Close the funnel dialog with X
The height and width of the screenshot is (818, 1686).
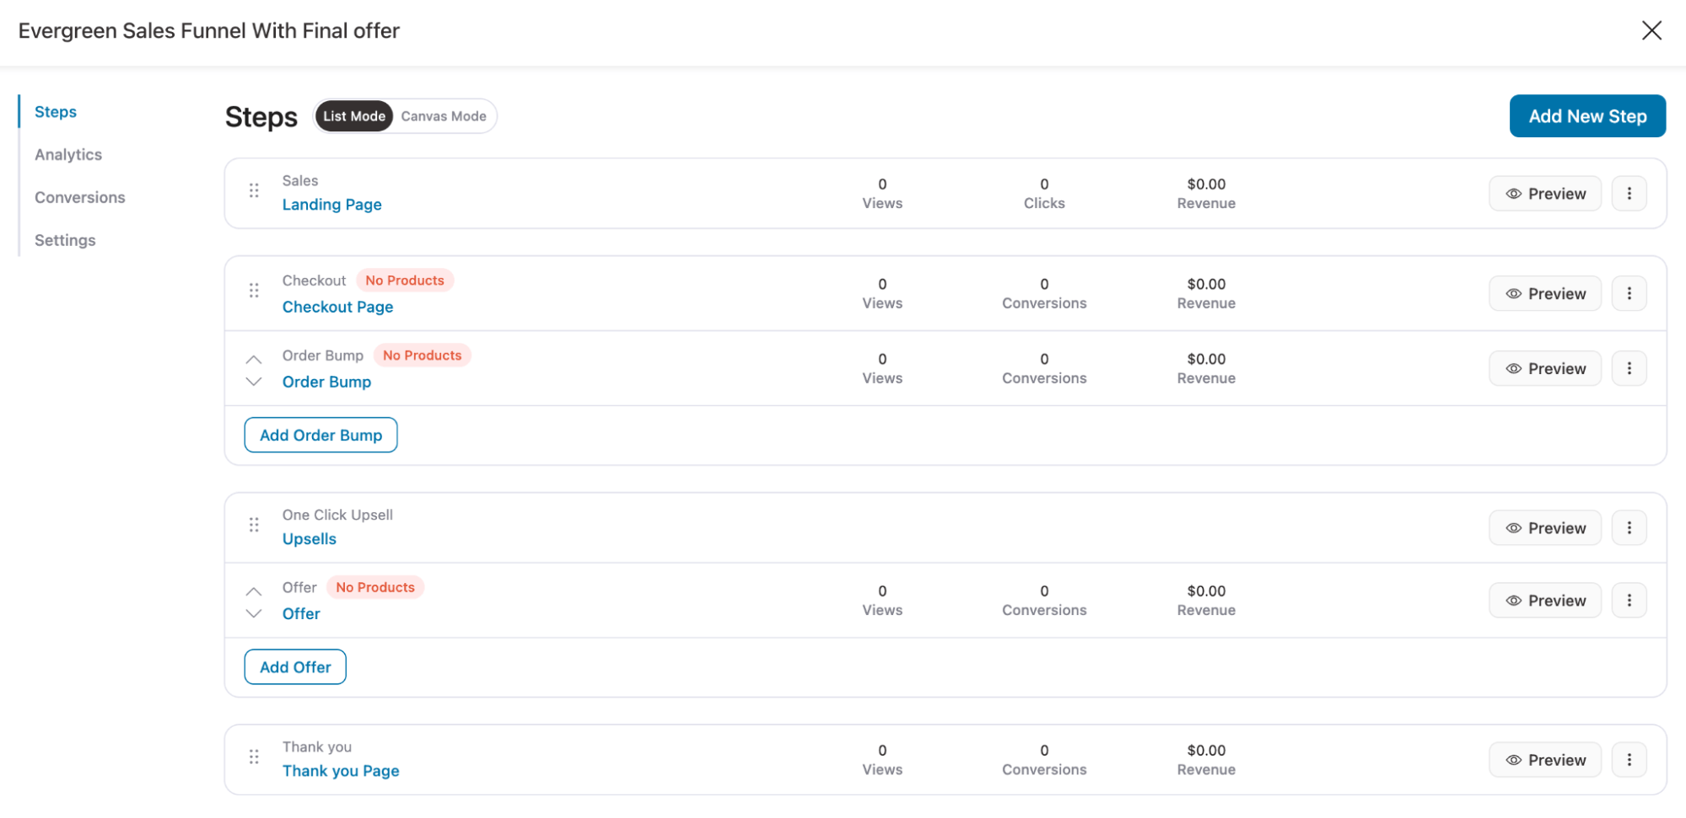coord(1651,31)
